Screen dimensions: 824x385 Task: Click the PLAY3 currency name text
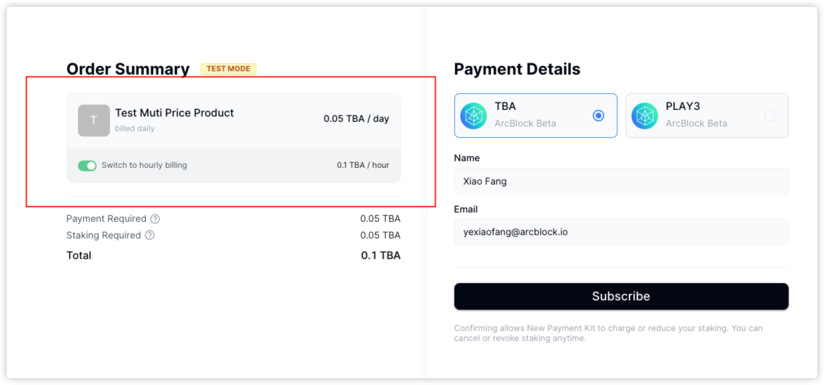point(683,107)
